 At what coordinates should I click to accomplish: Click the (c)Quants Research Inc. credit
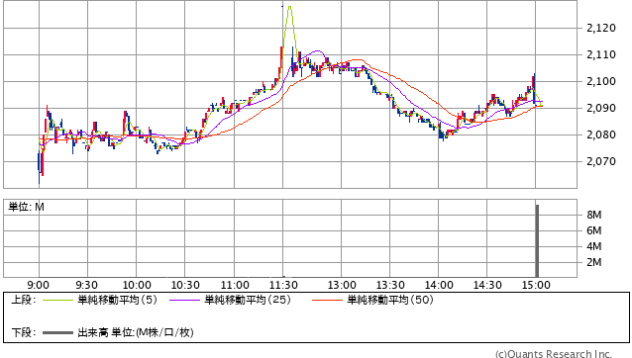point(554,354)
